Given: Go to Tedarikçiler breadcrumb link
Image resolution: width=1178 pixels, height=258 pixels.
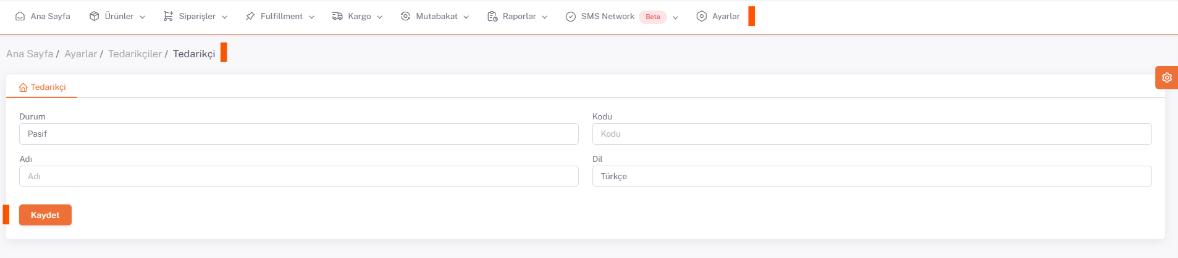Looking at the screenshot, I should [135, 54].
